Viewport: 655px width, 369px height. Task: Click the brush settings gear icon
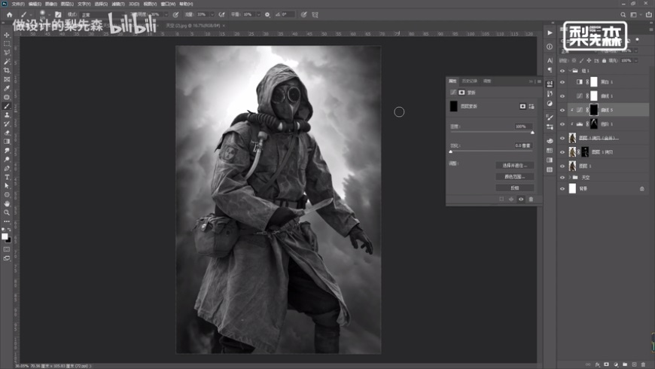tap(267, 14)
